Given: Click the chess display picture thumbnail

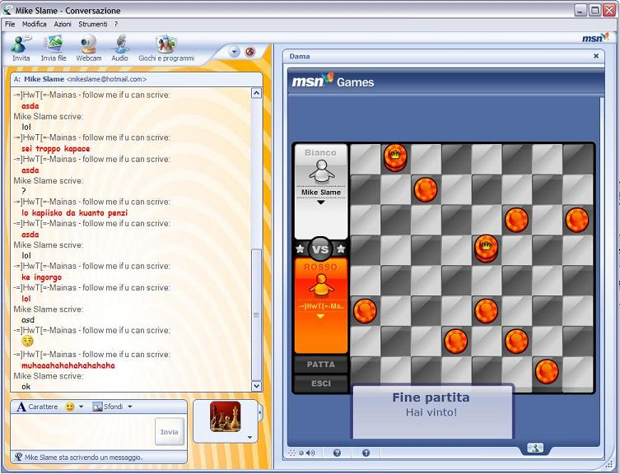Looking at the screenshot, I should tap(225, 416).
